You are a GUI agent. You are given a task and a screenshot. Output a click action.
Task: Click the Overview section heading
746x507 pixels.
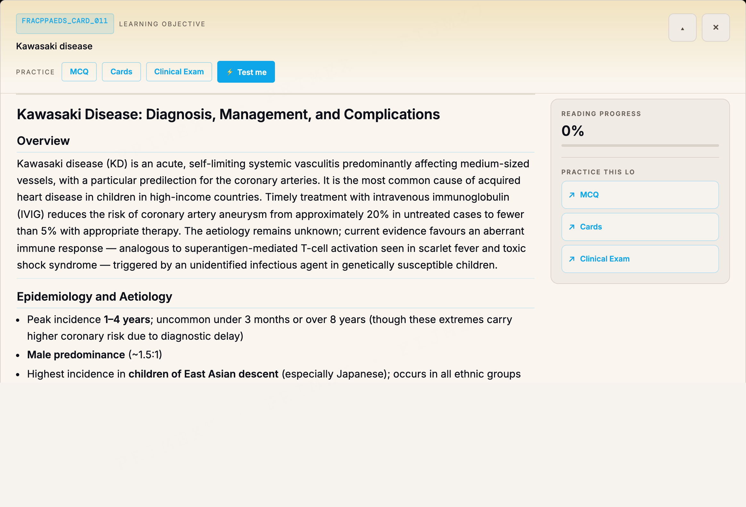click(43, 141)
